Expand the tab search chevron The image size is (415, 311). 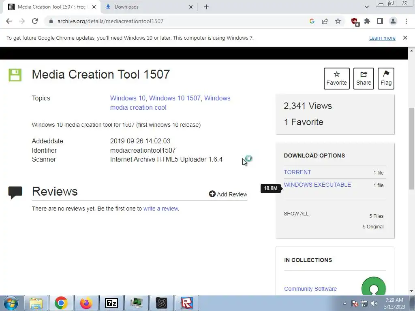[366, 7]
